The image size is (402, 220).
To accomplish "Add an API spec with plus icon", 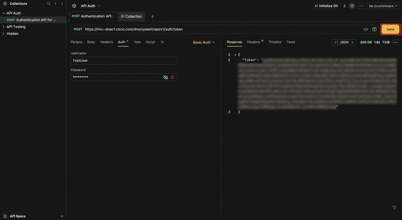I will point(62,216).
